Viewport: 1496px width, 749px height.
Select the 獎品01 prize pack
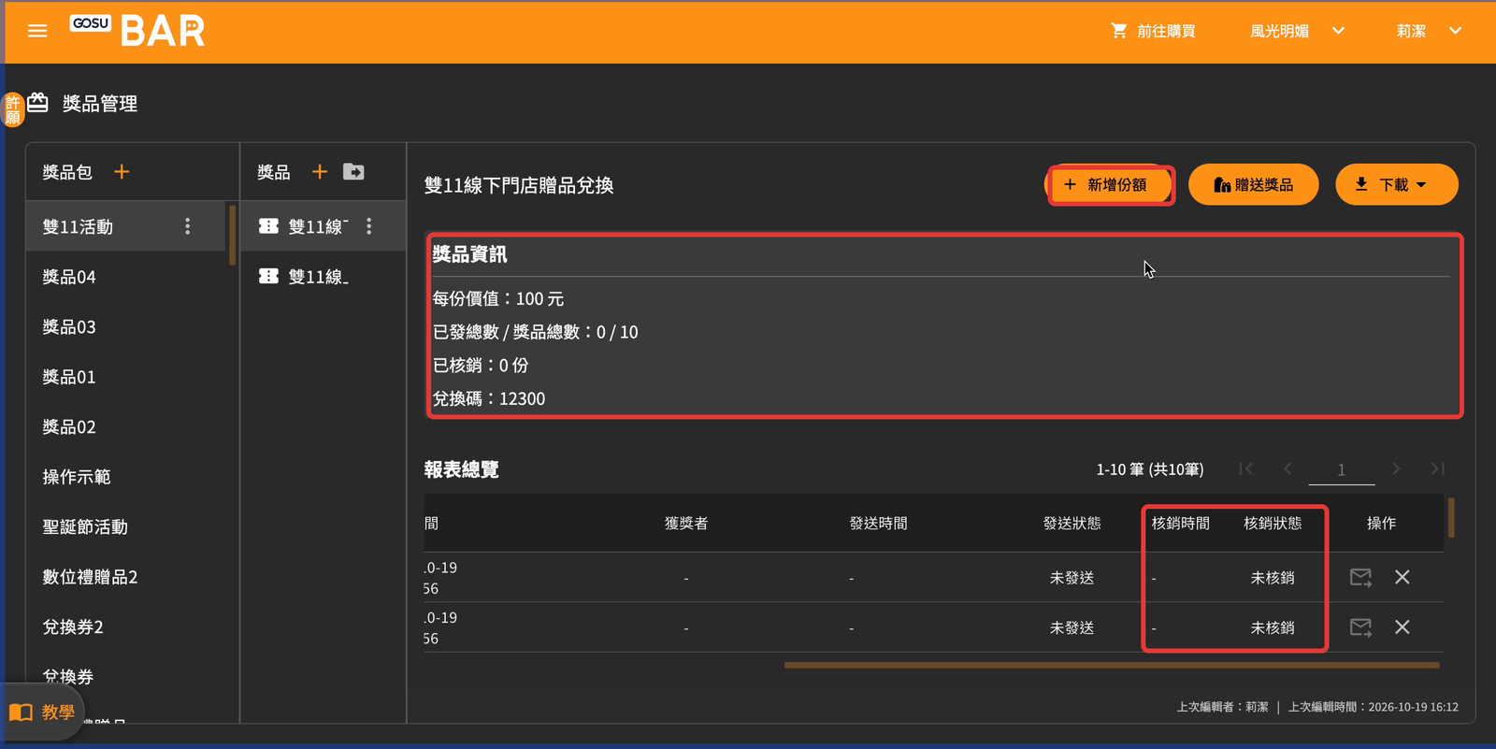point(126,377)
